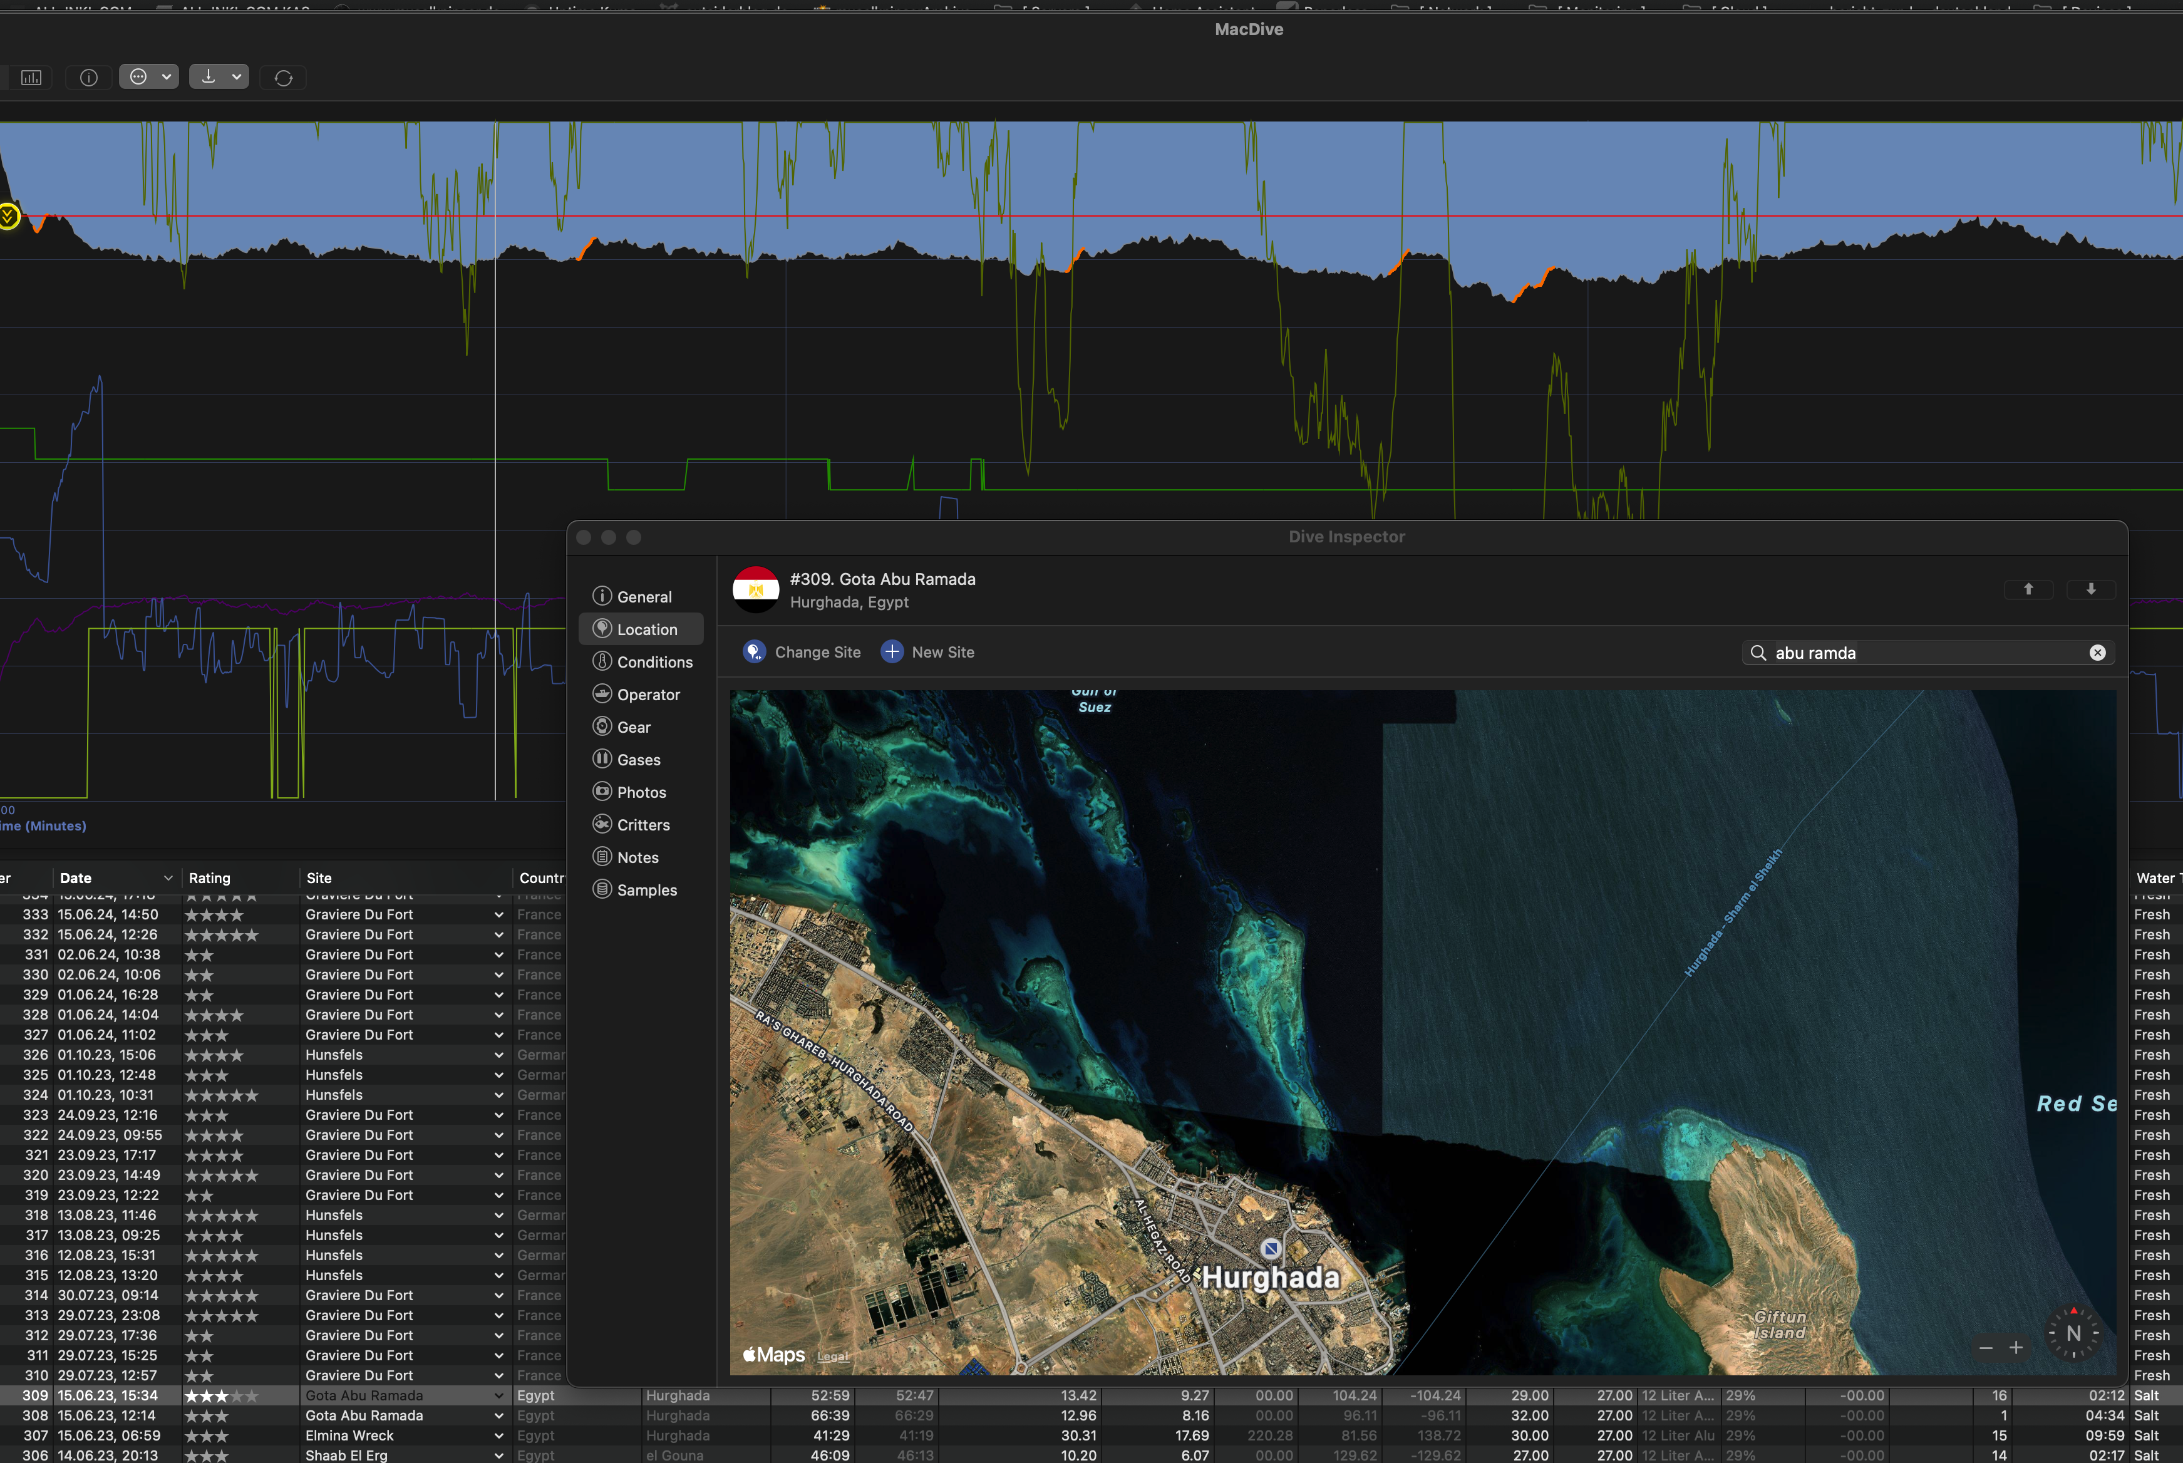The width and height of the screenshot is (2183, 1463).
Task: Click the sync refresh toolbar icon
Action: (284, 78)
